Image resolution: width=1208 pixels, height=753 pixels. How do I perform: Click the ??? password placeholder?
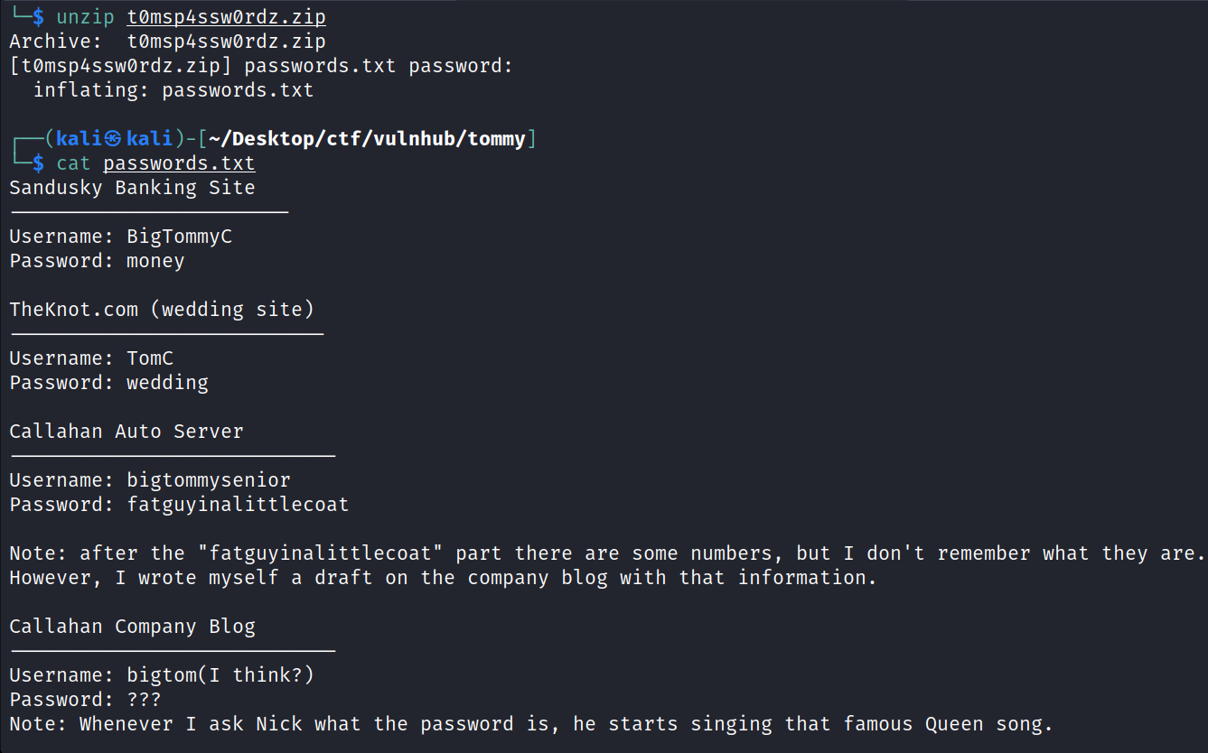[x=144, y=700]
